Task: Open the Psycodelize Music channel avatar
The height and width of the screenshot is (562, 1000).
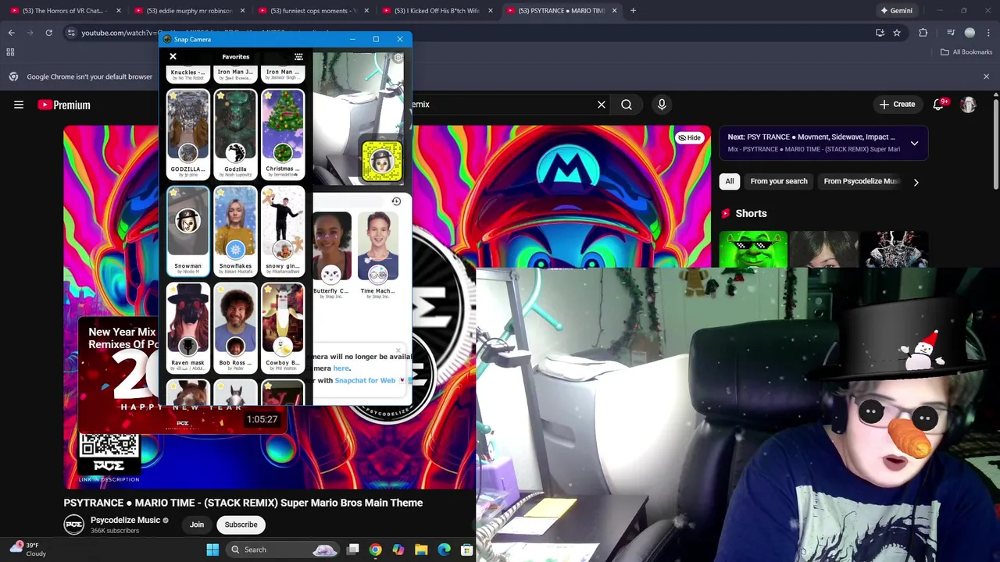Action: (74, 525)
